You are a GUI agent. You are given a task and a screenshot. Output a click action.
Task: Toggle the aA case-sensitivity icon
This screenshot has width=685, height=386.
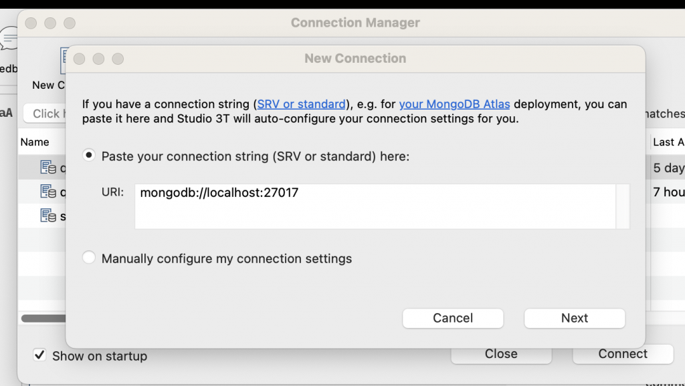[x=6, y=114]
